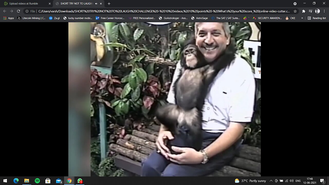Open FREE Personalized bookmark
The height and width of the screenshot is (185, 329).
pyautogui.click(x=142, y=18)
